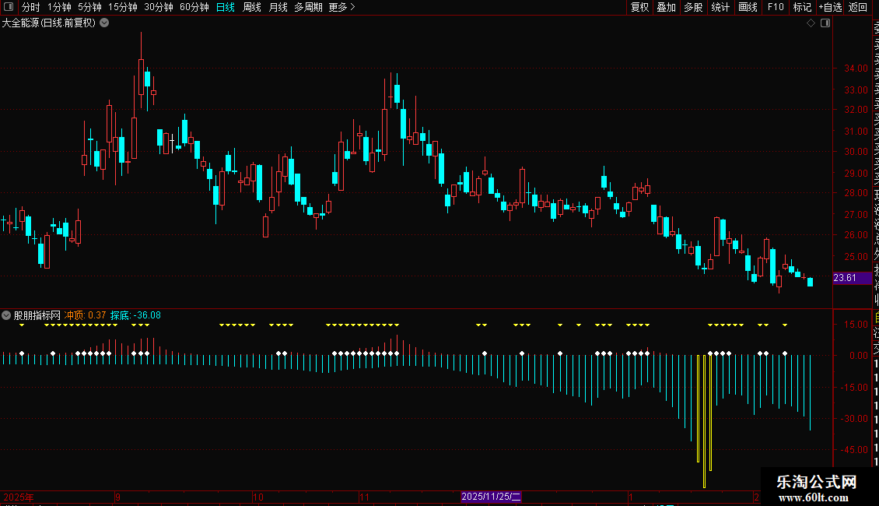The image size is (879, 506).
Task: Toggle the right side panel icon
Action: pyautogui.click(x=825, y=23)
